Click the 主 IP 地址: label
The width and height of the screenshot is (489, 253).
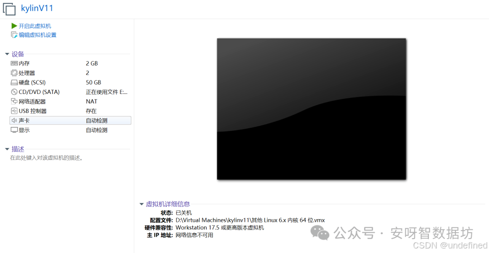coord(160,235)
